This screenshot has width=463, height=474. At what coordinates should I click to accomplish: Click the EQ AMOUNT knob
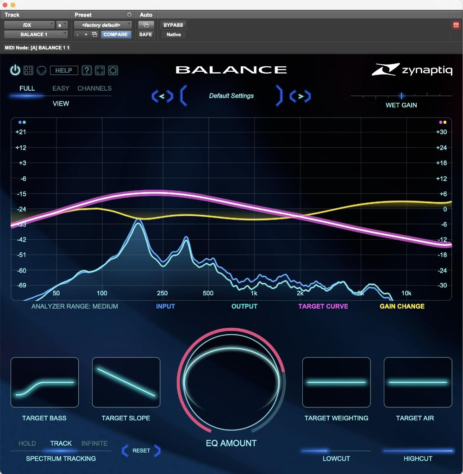pos(231,381)
